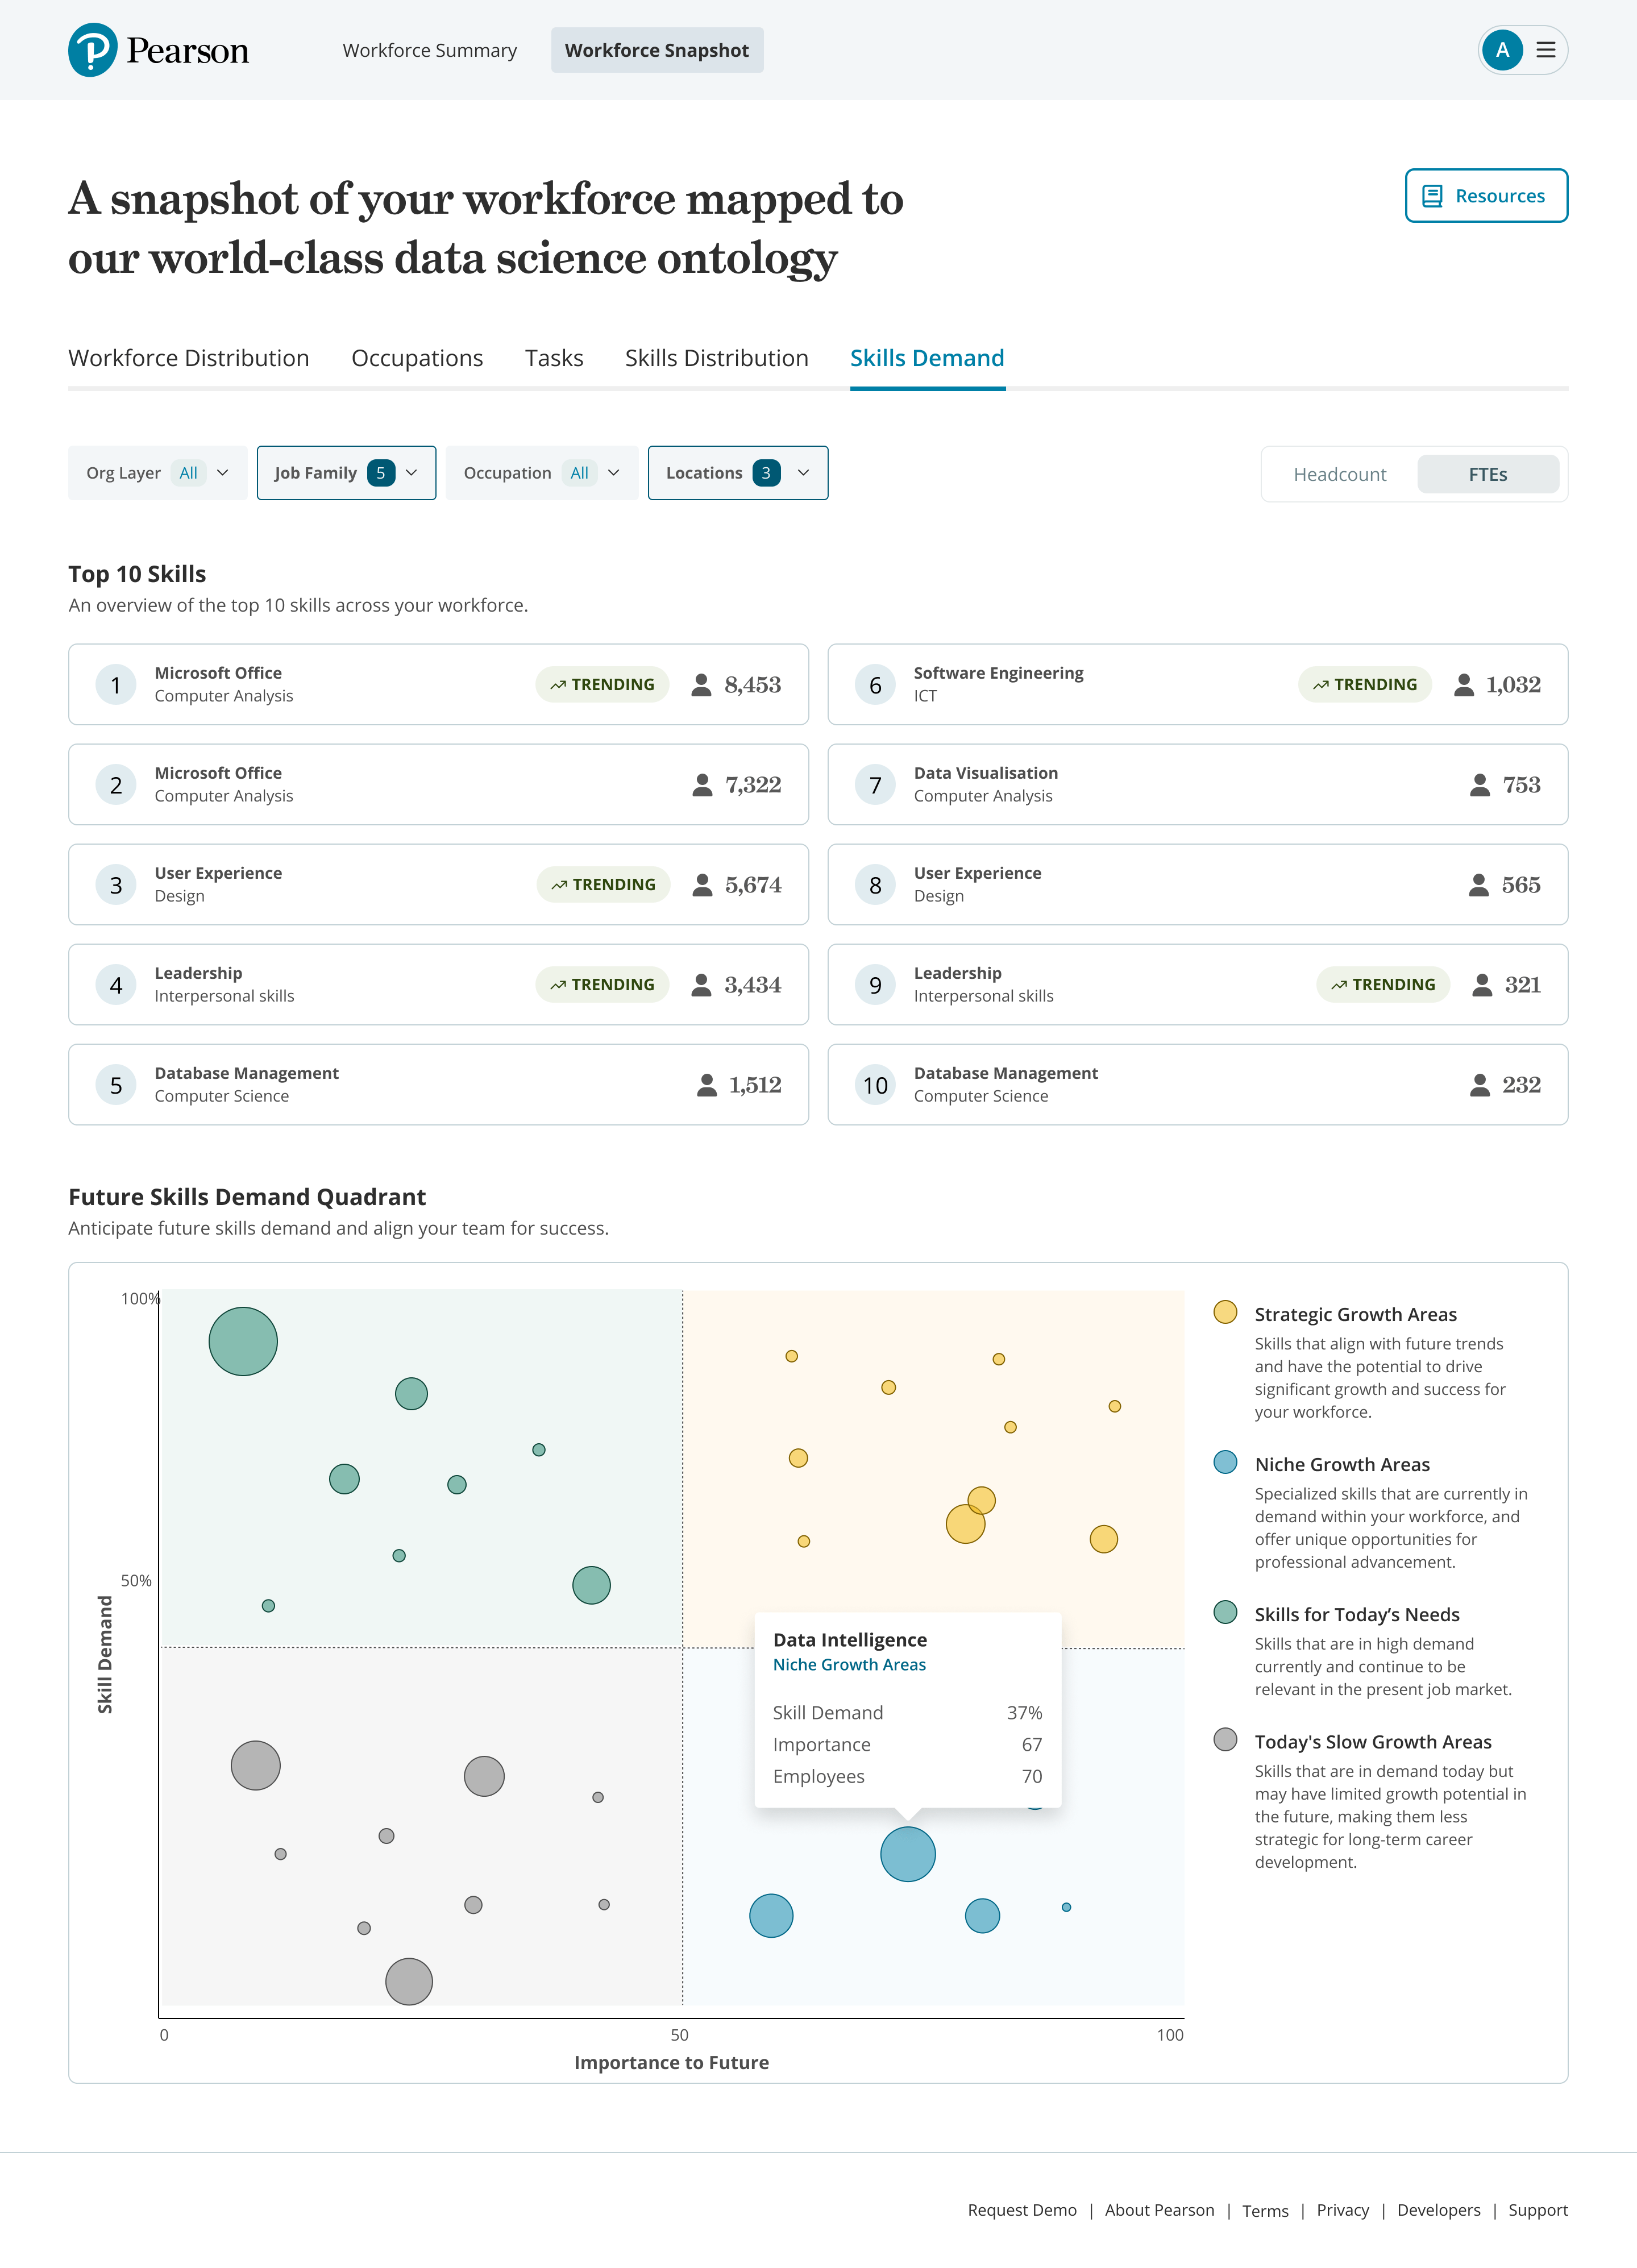The height and width of the screenshot is (2268, 1637).
Task: Click person icon beside 8,453
Action: point(701,685)
